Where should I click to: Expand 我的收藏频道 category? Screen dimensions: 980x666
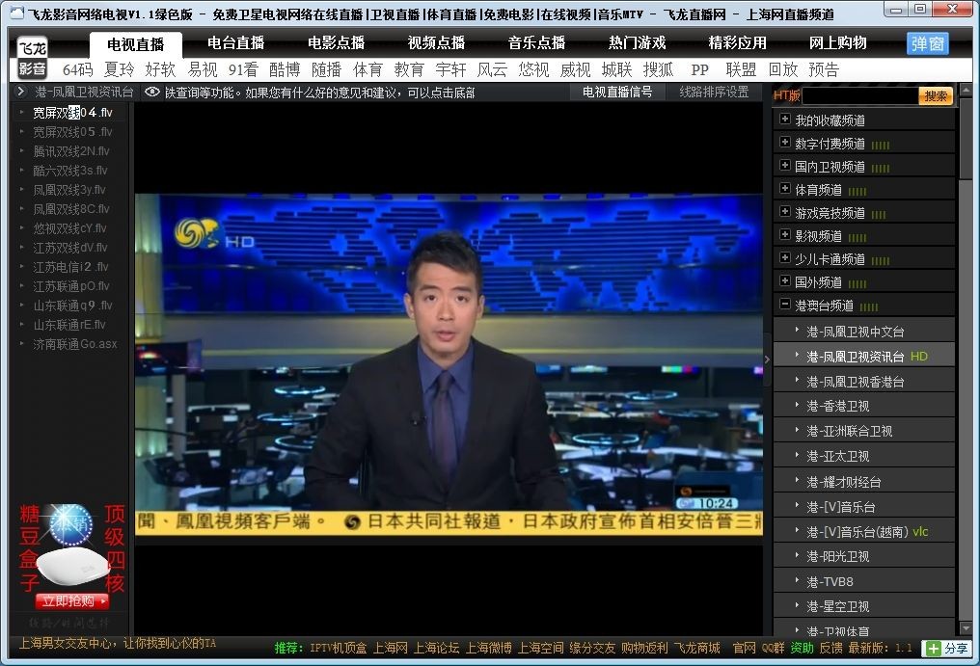(785, 119)
